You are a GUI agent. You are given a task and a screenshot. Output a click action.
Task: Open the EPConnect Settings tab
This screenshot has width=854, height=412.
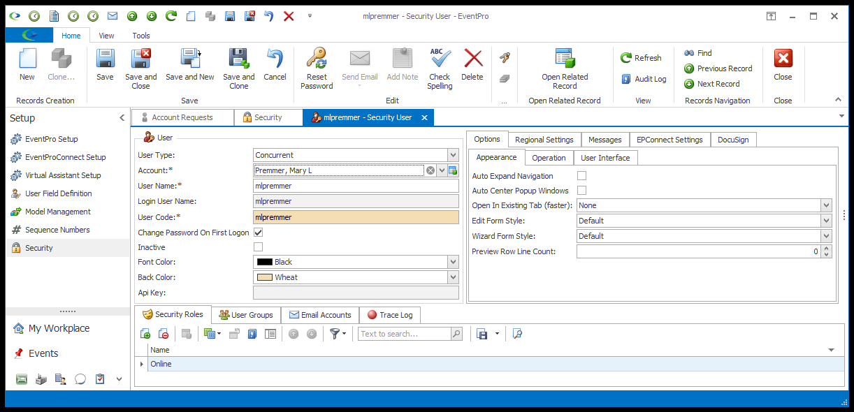[x=670, y=140]
